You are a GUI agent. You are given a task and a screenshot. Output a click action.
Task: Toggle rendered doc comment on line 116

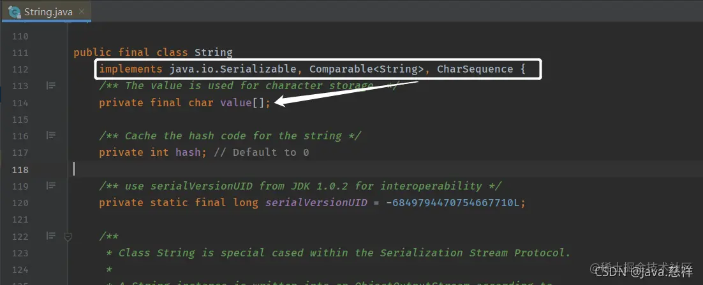point(51,136)
